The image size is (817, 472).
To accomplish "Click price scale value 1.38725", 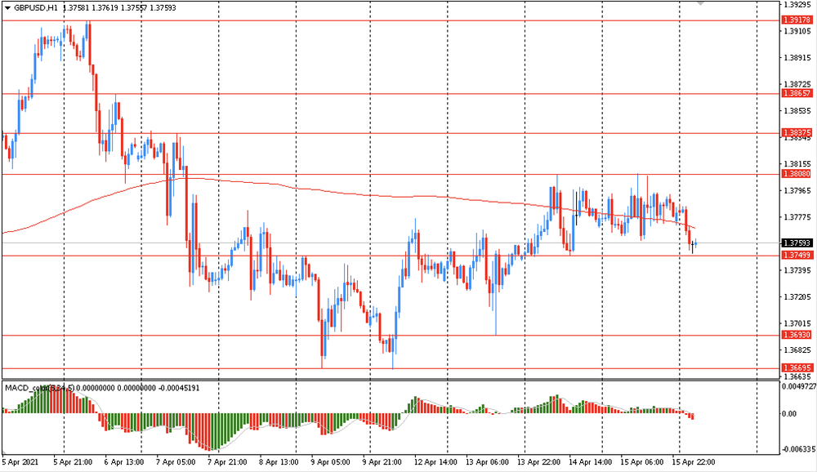I will 797,84.
